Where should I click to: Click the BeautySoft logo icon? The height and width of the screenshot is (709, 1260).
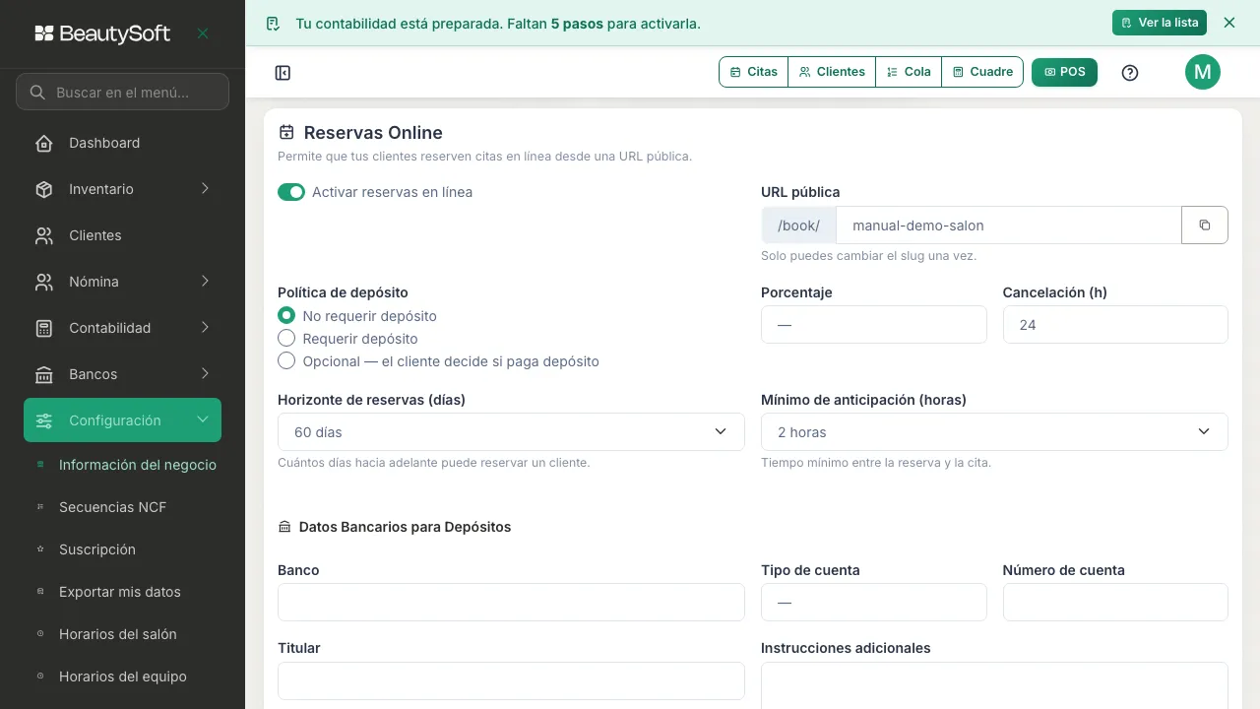(x=44, y=33)
